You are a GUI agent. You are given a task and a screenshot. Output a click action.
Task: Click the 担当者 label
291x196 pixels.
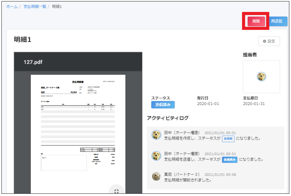pos(250,55)
